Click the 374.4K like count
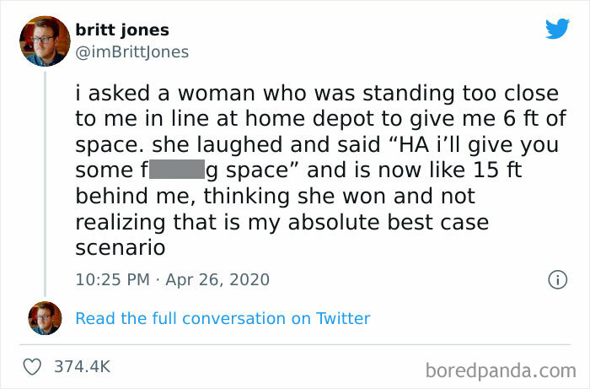 point(82,366)
